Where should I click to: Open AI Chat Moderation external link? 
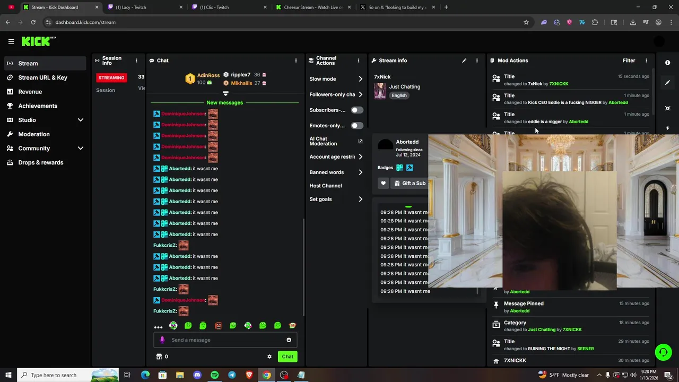(360, 141)
